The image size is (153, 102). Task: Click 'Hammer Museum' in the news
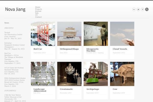coord(11,70)
